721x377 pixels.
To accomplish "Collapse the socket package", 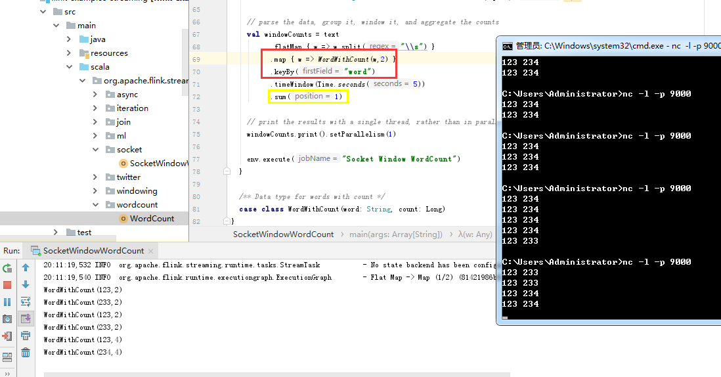I will tap(96, 150).
